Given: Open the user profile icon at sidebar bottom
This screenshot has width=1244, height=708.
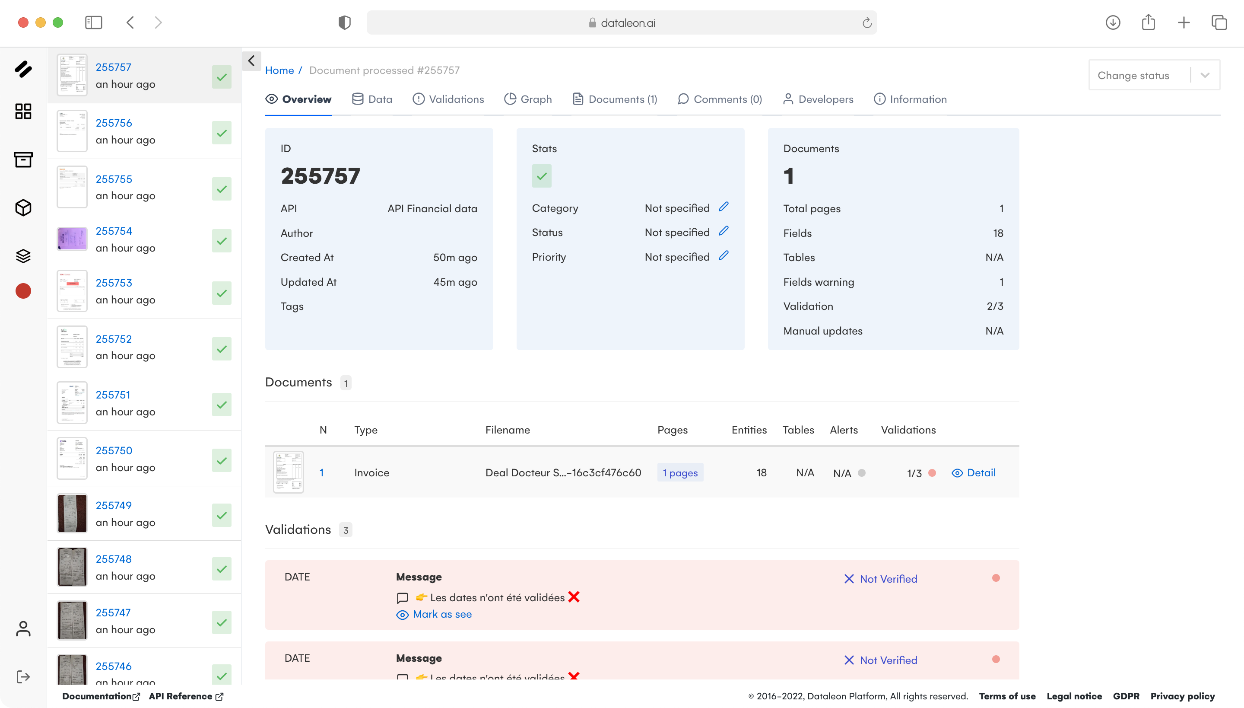Looking at the screenshot, I should click(x=23, y=628).
